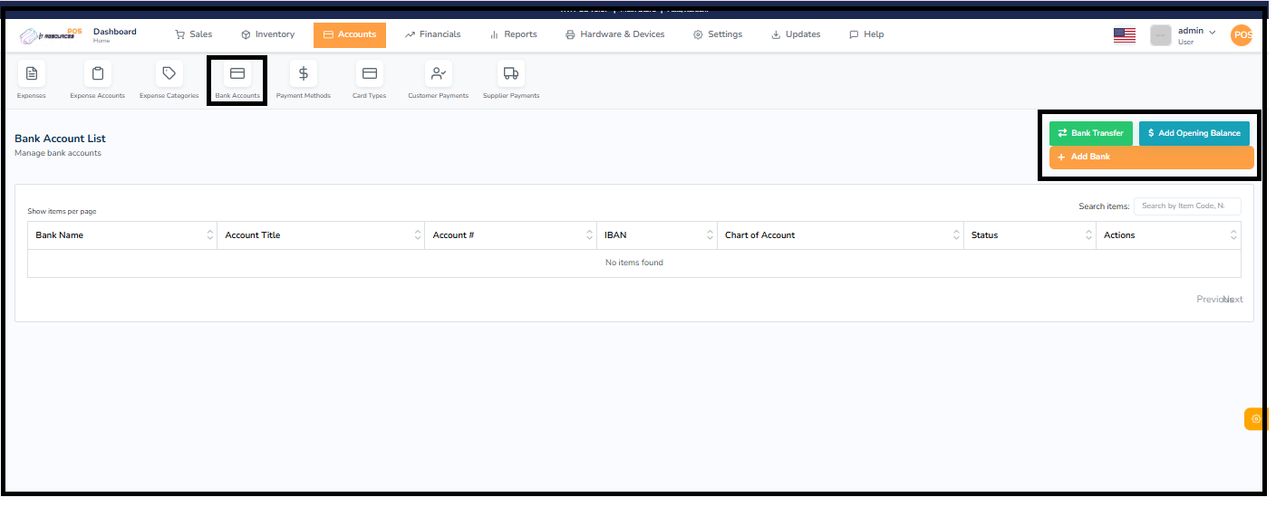1276x507 pixels.
Task: Click the 'Bank Account List' heading
Action: click(x=60, y=139)
